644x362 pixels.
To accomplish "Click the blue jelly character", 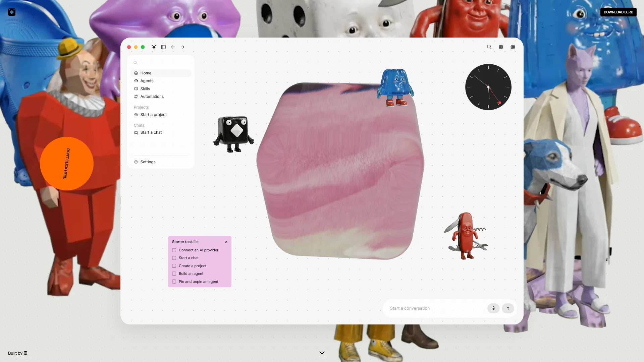I will pyautogui.click(x=395, y=88).
